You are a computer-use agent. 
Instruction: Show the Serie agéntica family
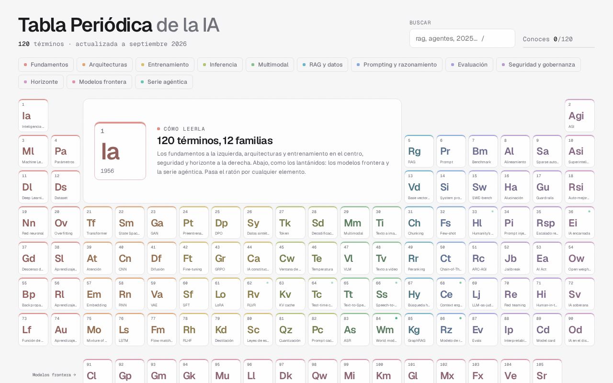click(x=164, y=82)
